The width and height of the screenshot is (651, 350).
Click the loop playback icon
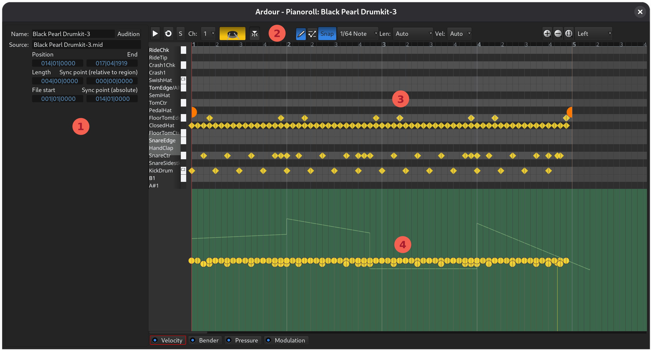click(168, 34)
